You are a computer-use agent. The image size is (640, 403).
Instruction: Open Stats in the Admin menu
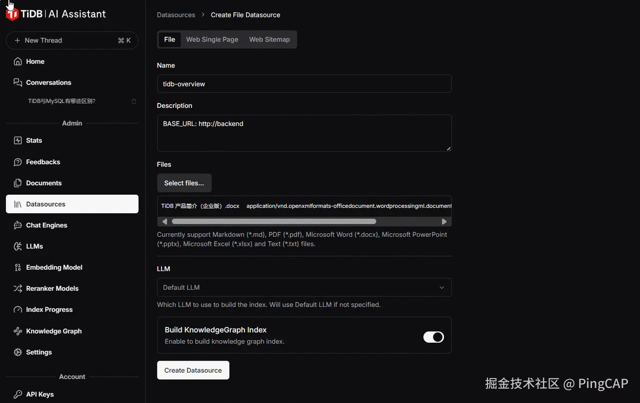tap(72, 140)
